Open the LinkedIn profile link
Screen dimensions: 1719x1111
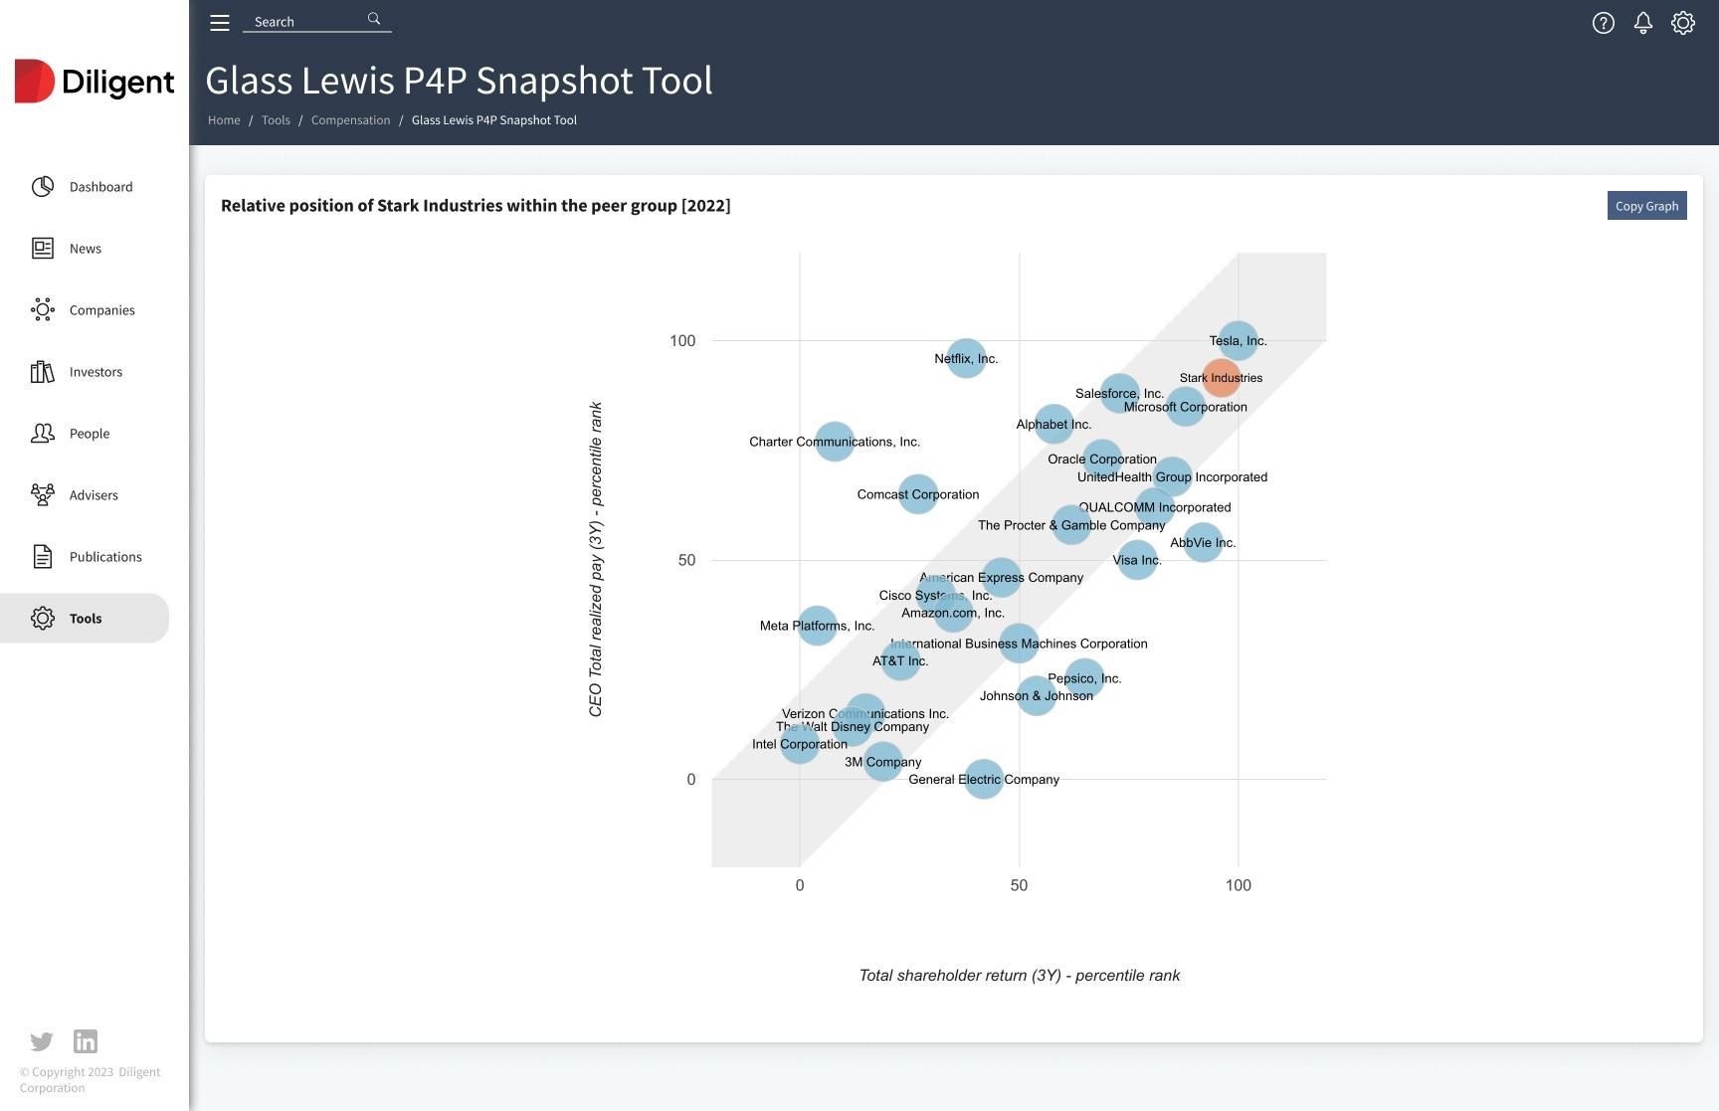tap(86, 1041)
